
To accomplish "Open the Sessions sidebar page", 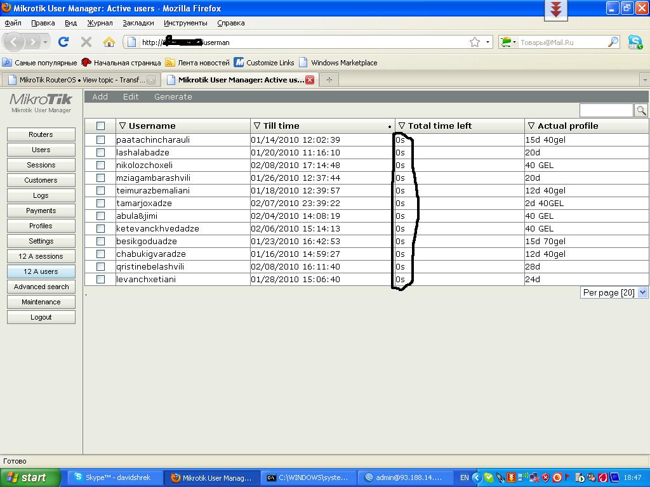I will [x=41, y=165].
